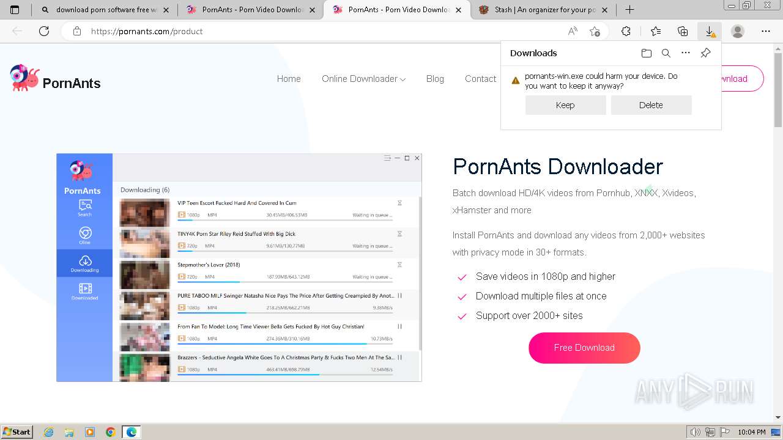This screenshot has height=440, width=783.
Task: Click the browser back arrow
Action: coord(17,31)
